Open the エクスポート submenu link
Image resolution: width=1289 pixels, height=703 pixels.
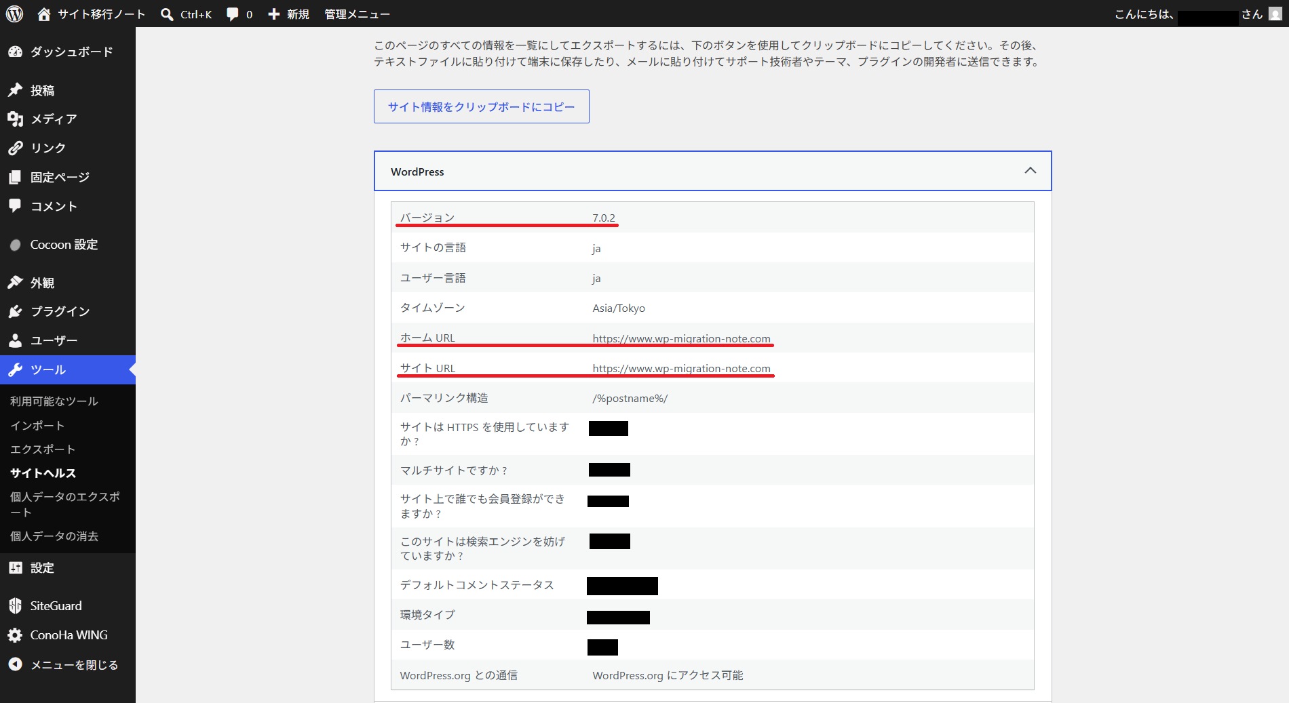[x=43, y=449]
